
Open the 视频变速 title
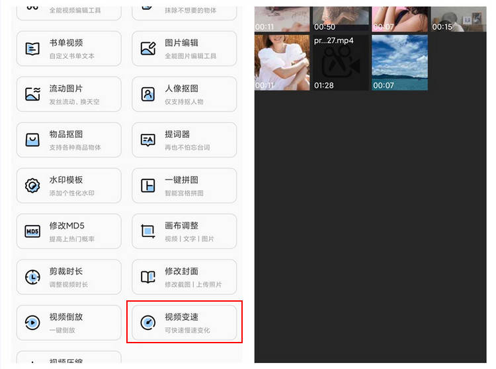[182, 317]
